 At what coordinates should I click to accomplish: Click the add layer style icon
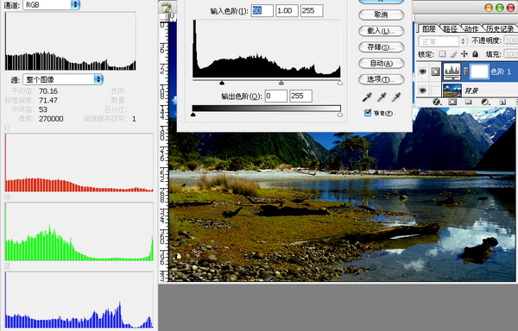click(437, 103)
